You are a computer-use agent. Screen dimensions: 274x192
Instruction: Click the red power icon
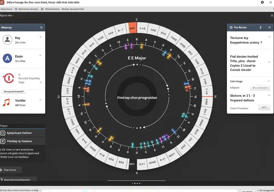coord(7,78)
